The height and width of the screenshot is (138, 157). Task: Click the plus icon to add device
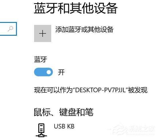point(43,33)
